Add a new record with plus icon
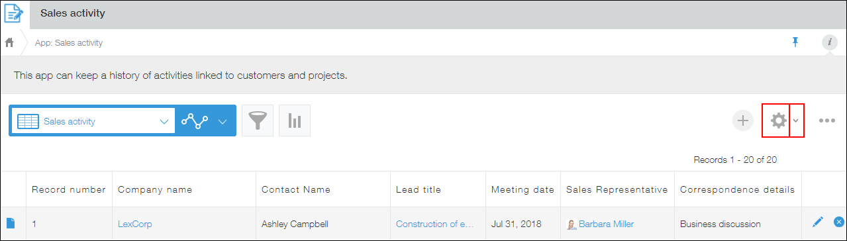Screen dimensions: 847x241 tap(743, 120)
